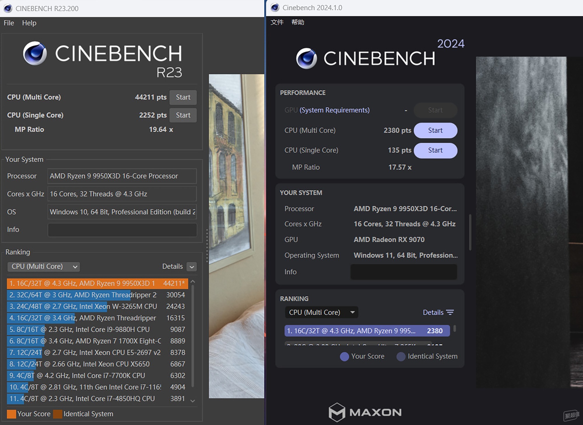Click the Cinebench 2024 sphere logo

click(x=306, y=58)
